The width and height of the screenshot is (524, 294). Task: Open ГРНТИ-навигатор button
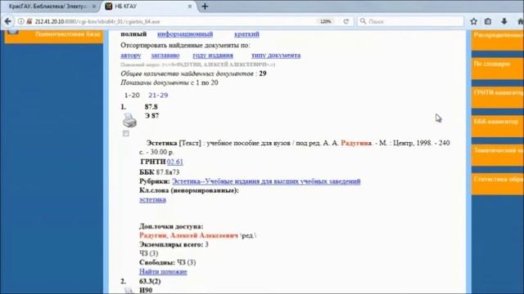(498, 98)
